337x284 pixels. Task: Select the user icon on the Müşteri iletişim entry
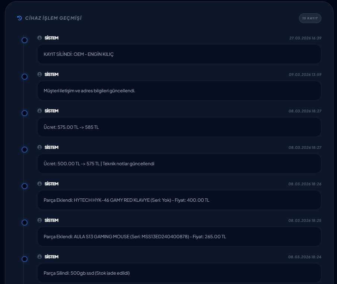[x=39, y=74]
